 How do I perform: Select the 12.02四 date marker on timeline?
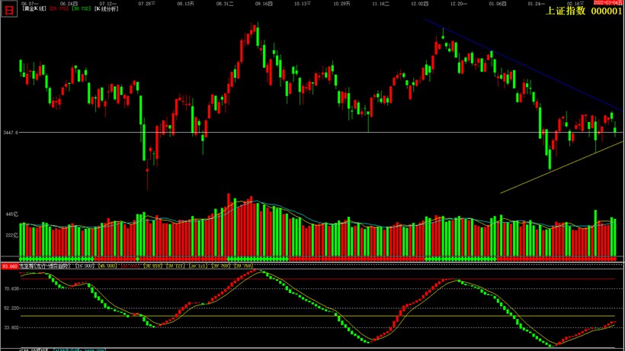tap(420, 4)
